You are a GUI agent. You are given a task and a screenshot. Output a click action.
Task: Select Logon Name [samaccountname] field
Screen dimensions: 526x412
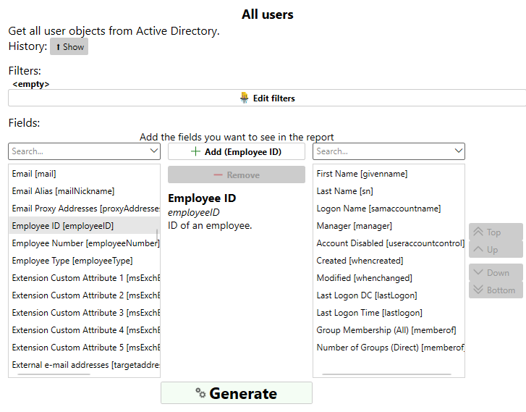click(x=389, y=209)
